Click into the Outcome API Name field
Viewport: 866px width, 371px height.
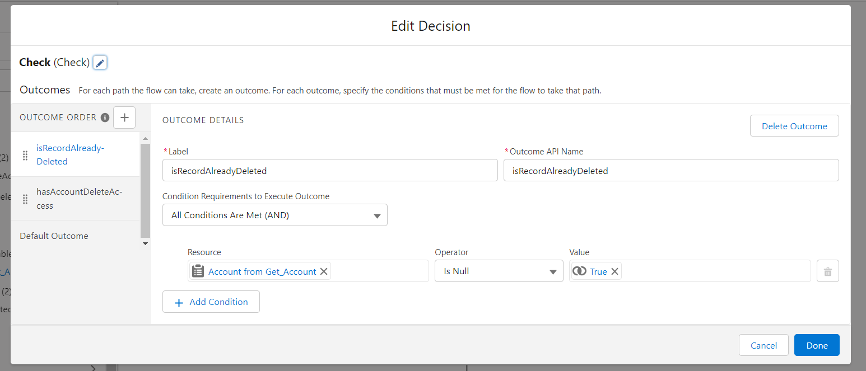(x=671, y=171)
